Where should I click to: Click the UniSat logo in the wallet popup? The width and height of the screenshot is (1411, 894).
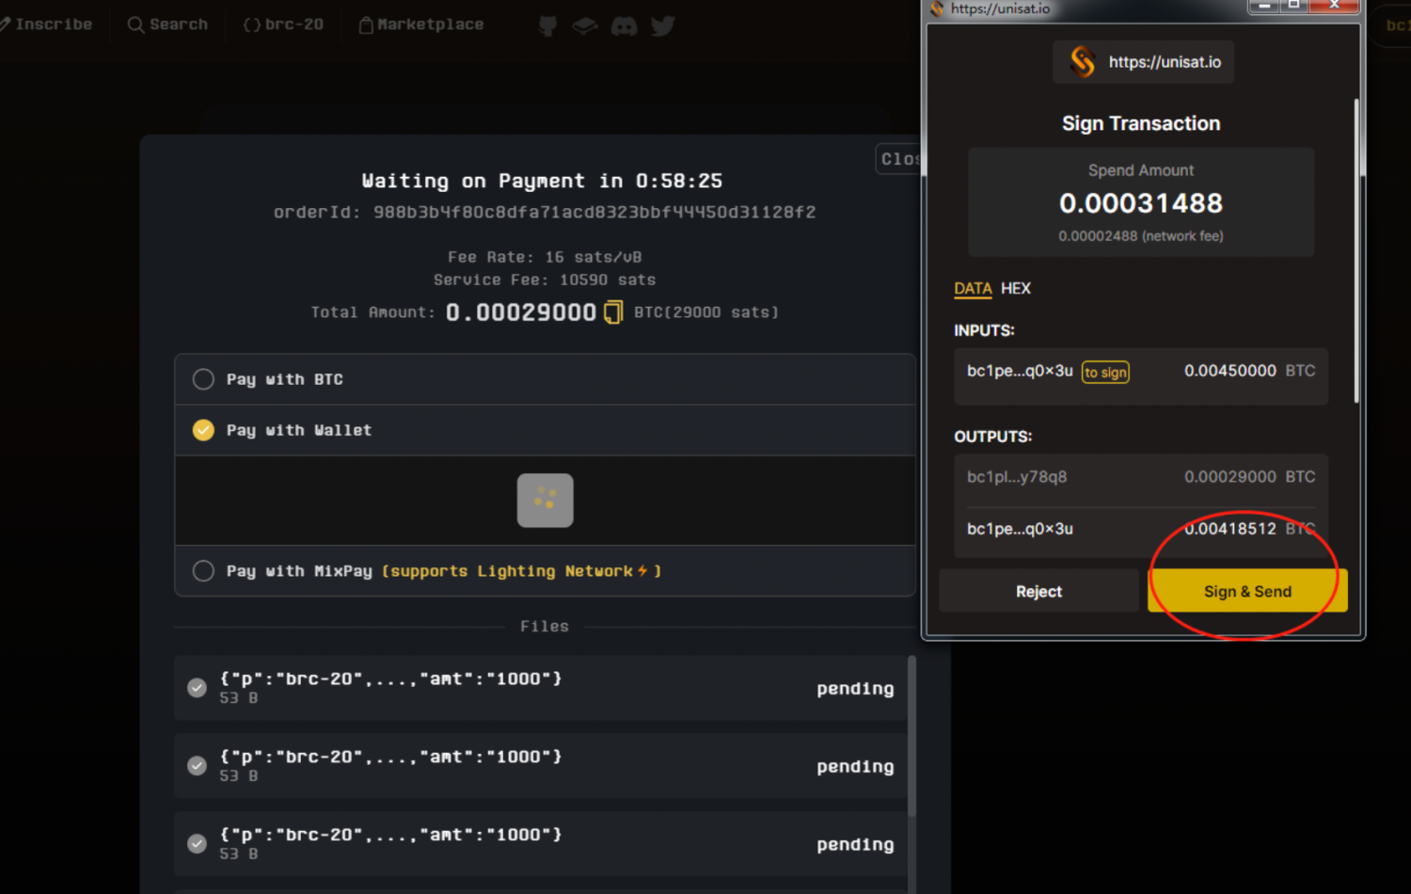pos(1083,62)
